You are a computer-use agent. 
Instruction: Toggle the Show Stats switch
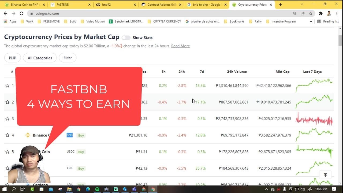click(126, 38)
